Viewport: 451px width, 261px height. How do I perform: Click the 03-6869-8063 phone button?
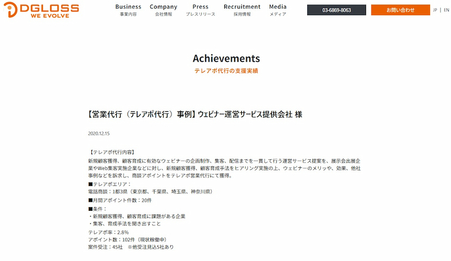coord(337,10)
